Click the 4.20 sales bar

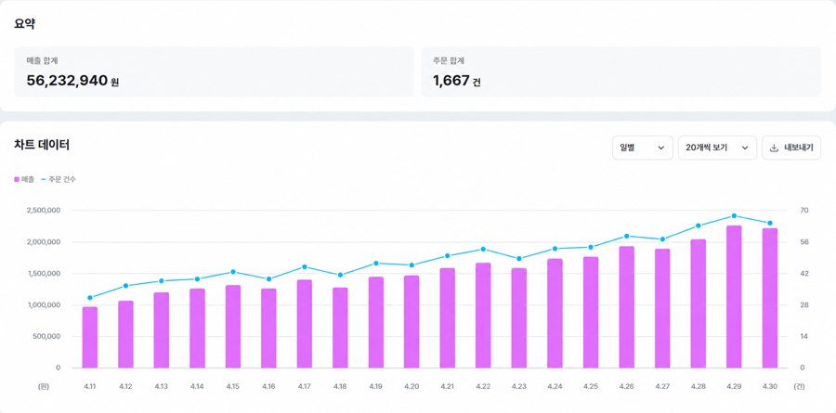tap(411, 322)
